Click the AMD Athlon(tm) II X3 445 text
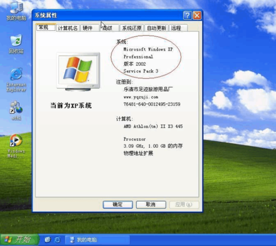 coord(153,126)
